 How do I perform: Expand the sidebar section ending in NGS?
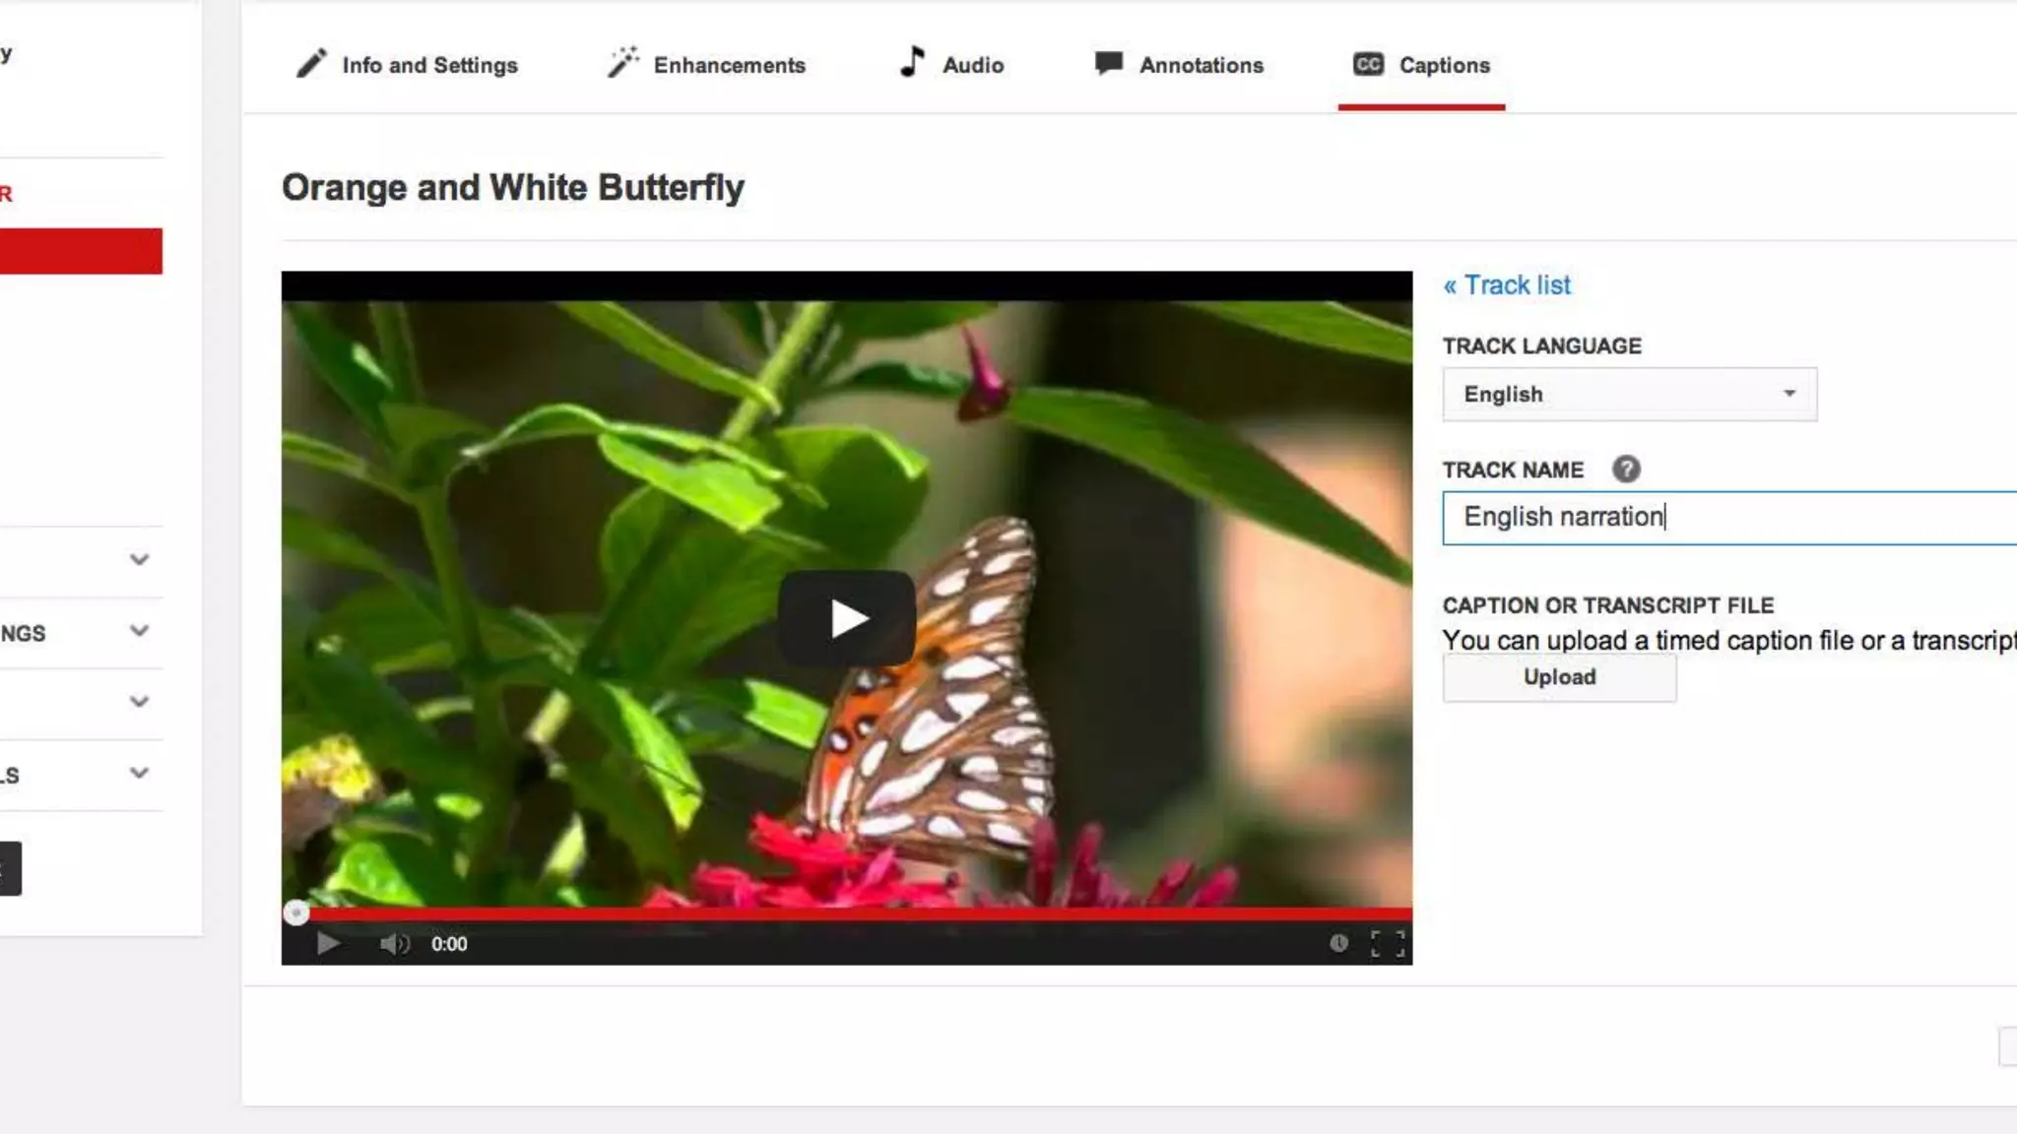(139, 631)
